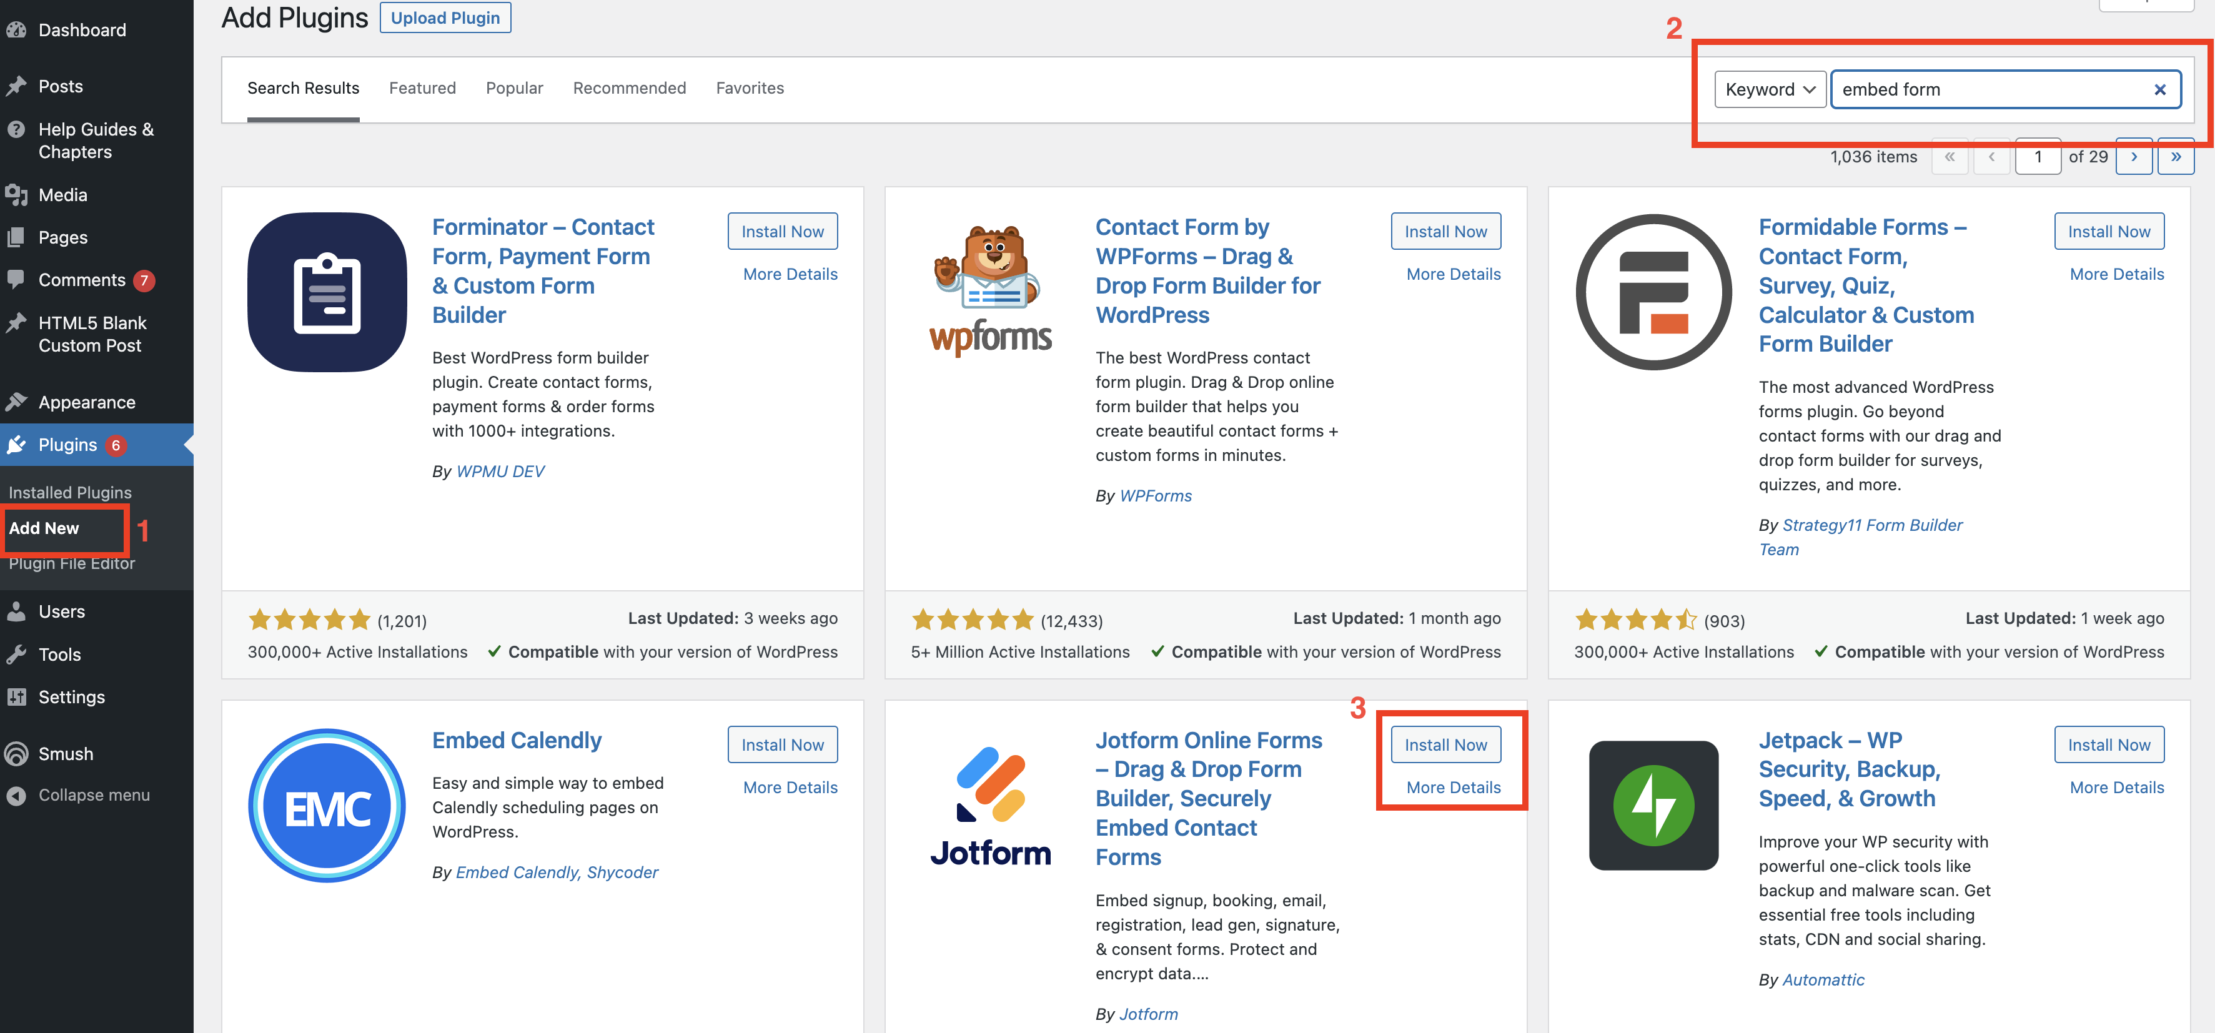Open the Keyword search type dropdown
The height and width of the screenshot is (1033, 2215).
(x=1770, y=89)
